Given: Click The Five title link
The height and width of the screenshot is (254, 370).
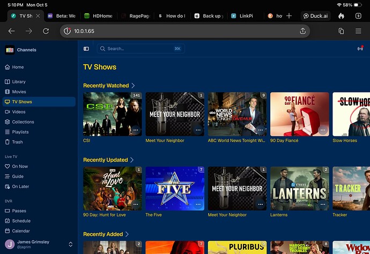Looking at the screenshot, I should (x=153, y=215).
